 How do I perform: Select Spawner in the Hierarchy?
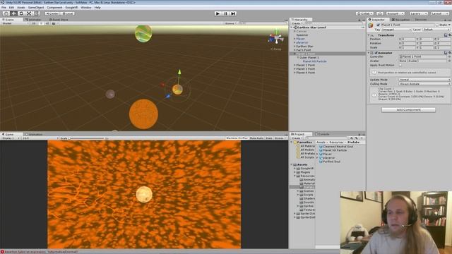302,35
